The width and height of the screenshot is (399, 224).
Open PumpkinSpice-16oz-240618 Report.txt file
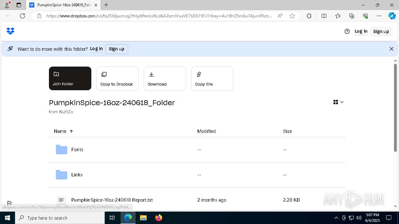pyautogui.click(x=112, y=200)
